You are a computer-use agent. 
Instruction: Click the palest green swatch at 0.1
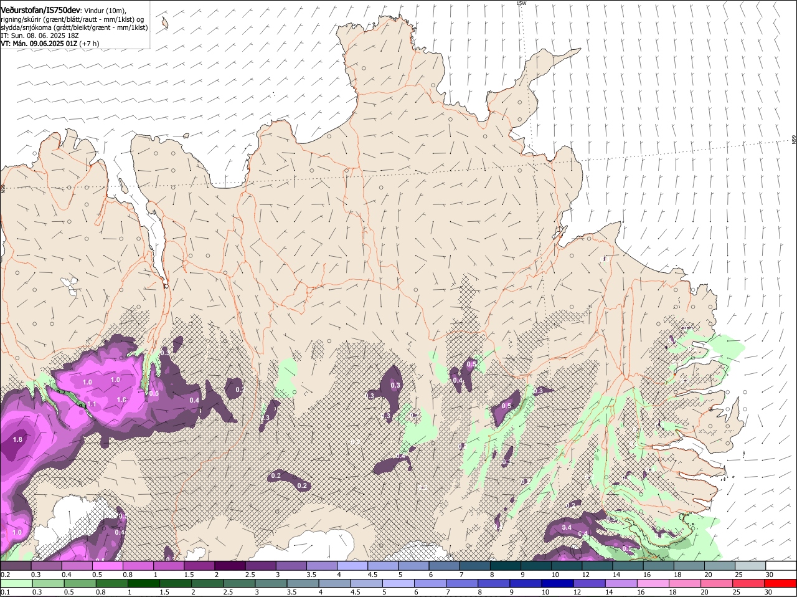[16, 583]
